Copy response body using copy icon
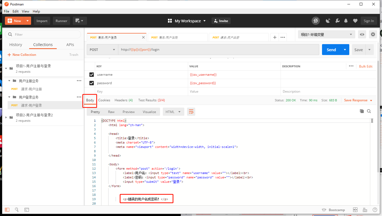Viewport: 382px width, 216px height. [362, 111]
